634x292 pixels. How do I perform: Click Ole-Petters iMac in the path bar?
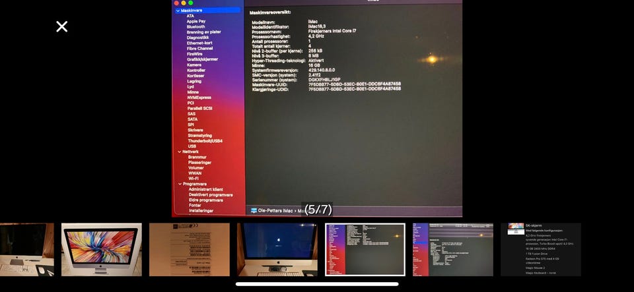pos(275,211)
